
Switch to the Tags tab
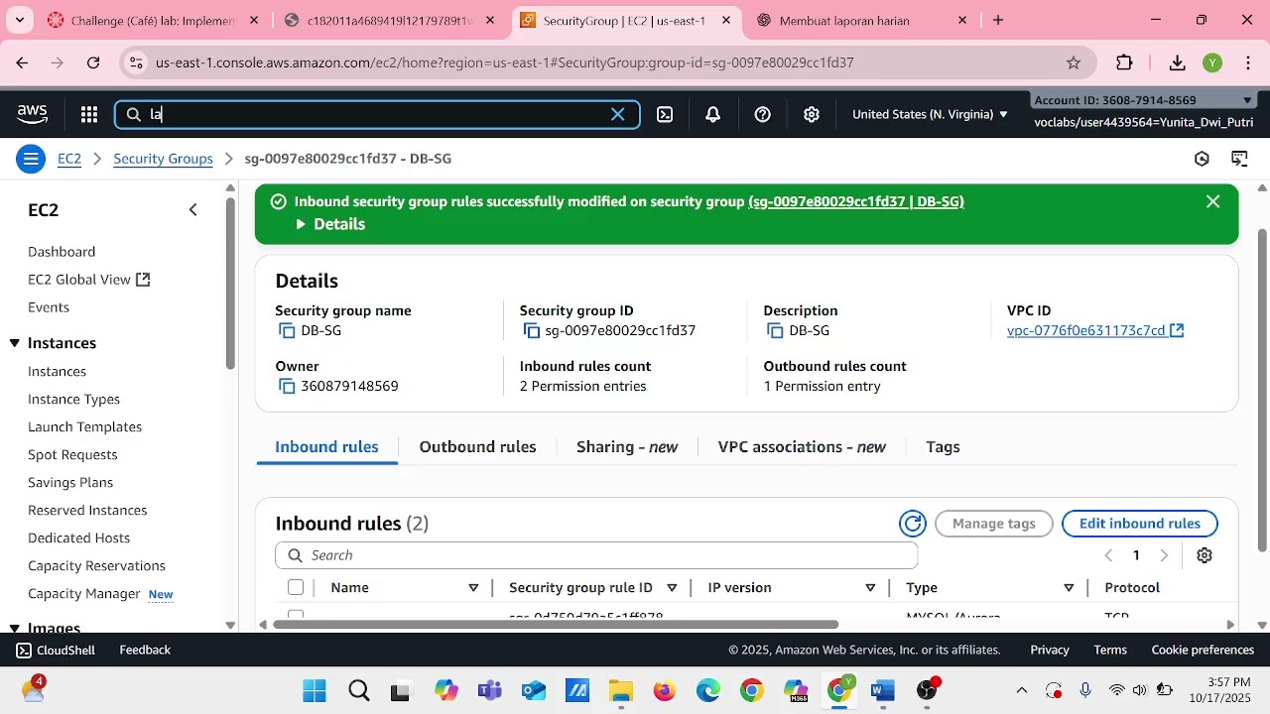[943, 447]
